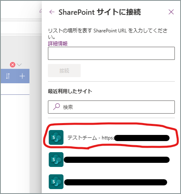Select the second redacted recent site
Viewport: 181px width, 194px height.
[x=109, y=160]
